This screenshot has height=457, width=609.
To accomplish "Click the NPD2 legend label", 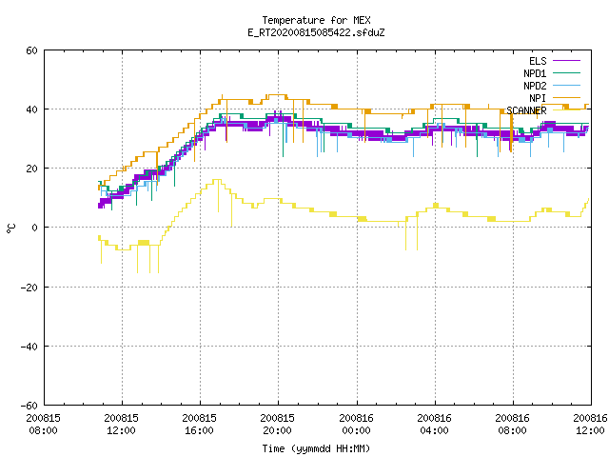I will (x=535, y=86).
